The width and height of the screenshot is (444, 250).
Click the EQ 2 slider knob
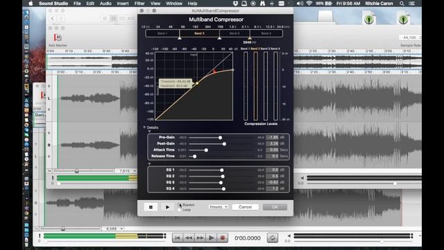(x=223, y=176)
